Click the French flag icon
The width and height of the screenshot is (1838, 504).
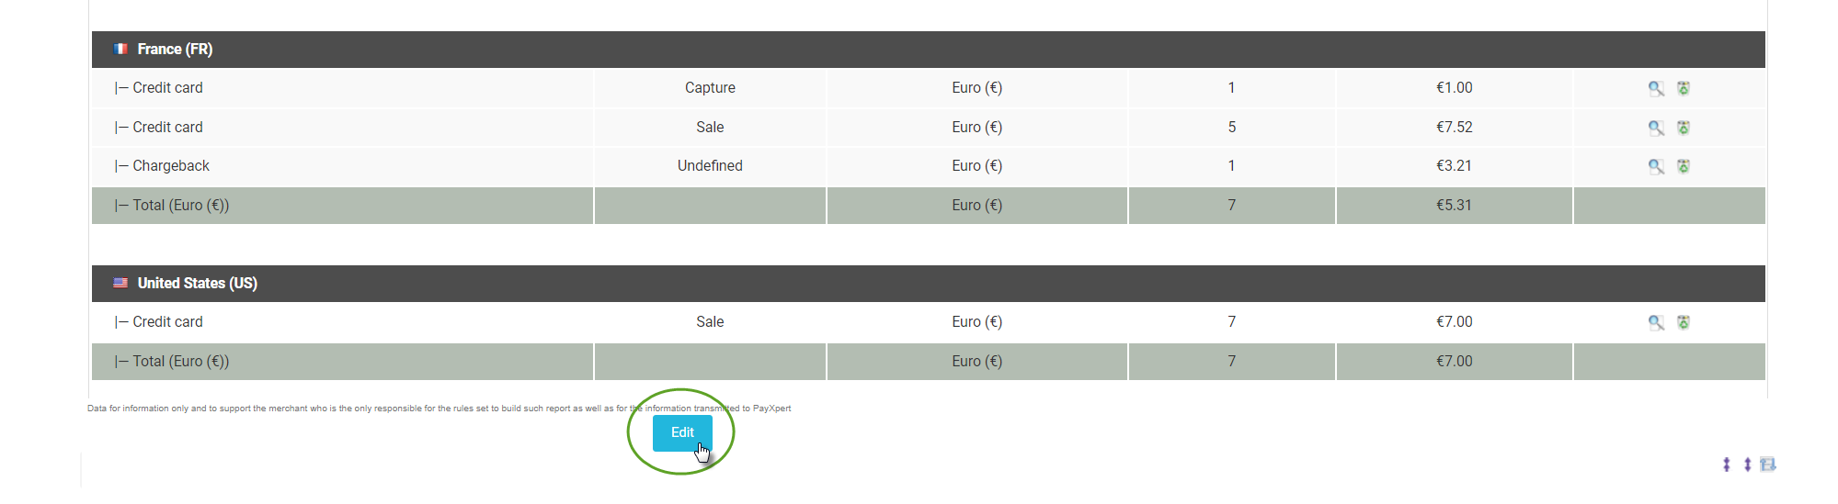pos(120,49)
